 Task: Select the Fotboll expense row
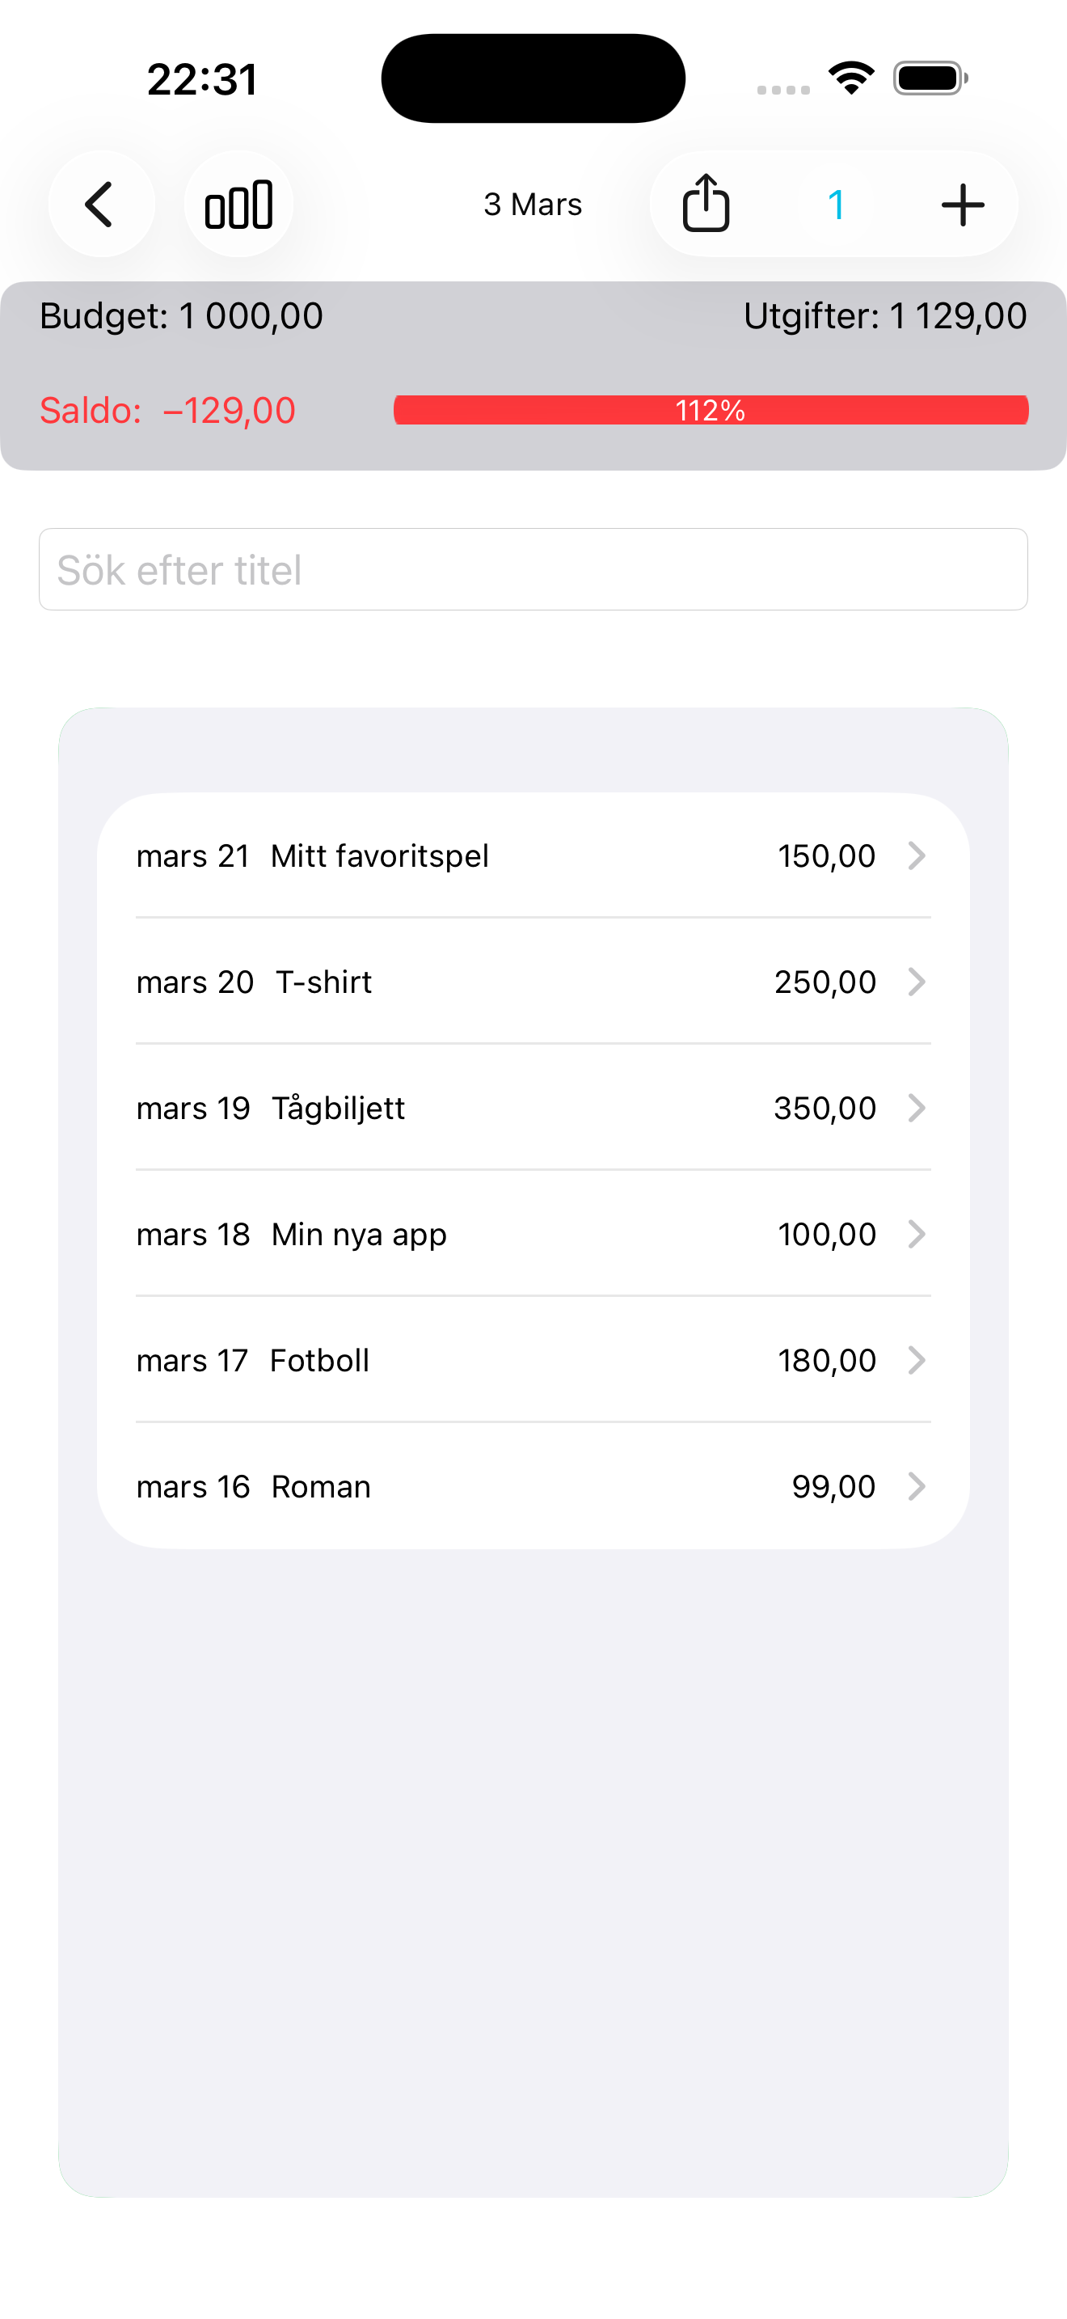[533, 1359]
